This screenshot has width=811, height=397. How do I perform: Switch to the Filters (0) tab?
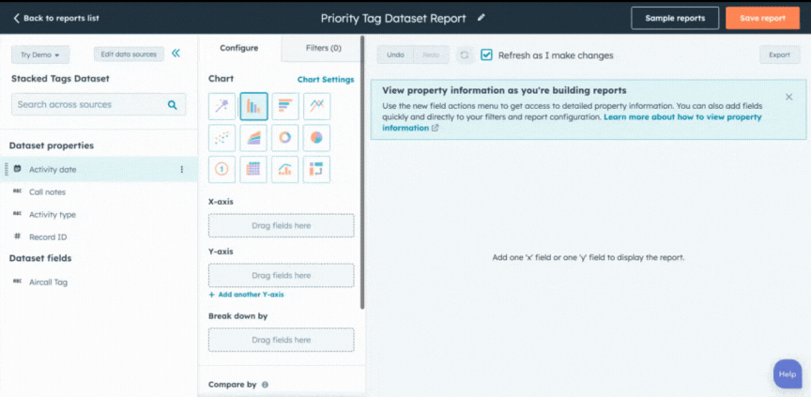[323, 48]
